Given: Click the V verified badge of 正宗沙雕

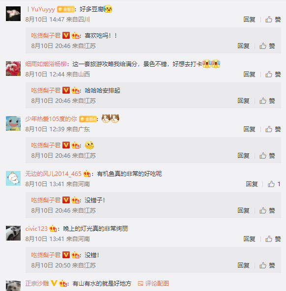Looking at the screenshot, I should (x=54, y=283).
